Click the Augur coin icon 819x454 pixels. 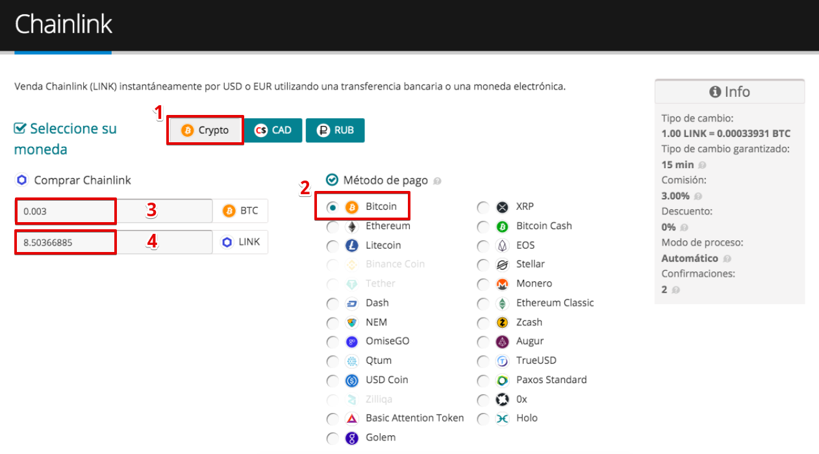point(502,342)
